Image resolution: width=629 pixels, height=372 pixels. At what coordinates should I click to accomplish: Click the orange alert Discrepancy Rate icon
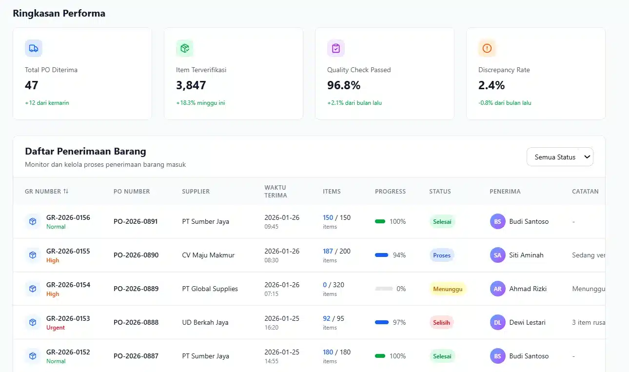click(487, 48)
